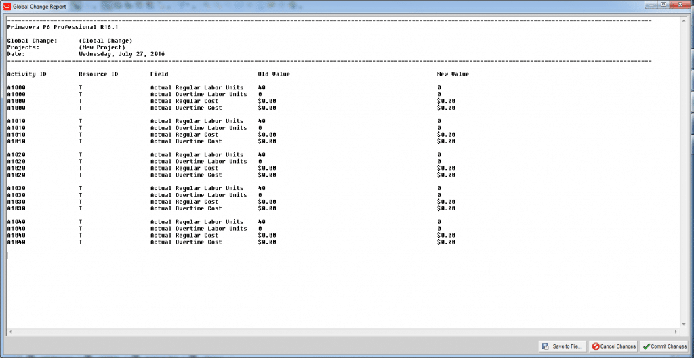The image size is (694, 358).
Task: Click old value 40 in A1010's Regular Labor Units row
Action: (262, 121)
